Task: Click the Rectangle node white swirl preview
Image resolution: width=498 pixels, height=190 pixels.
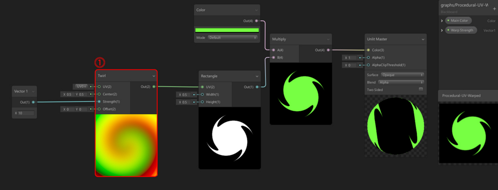Action: click(x=230, y=138)
